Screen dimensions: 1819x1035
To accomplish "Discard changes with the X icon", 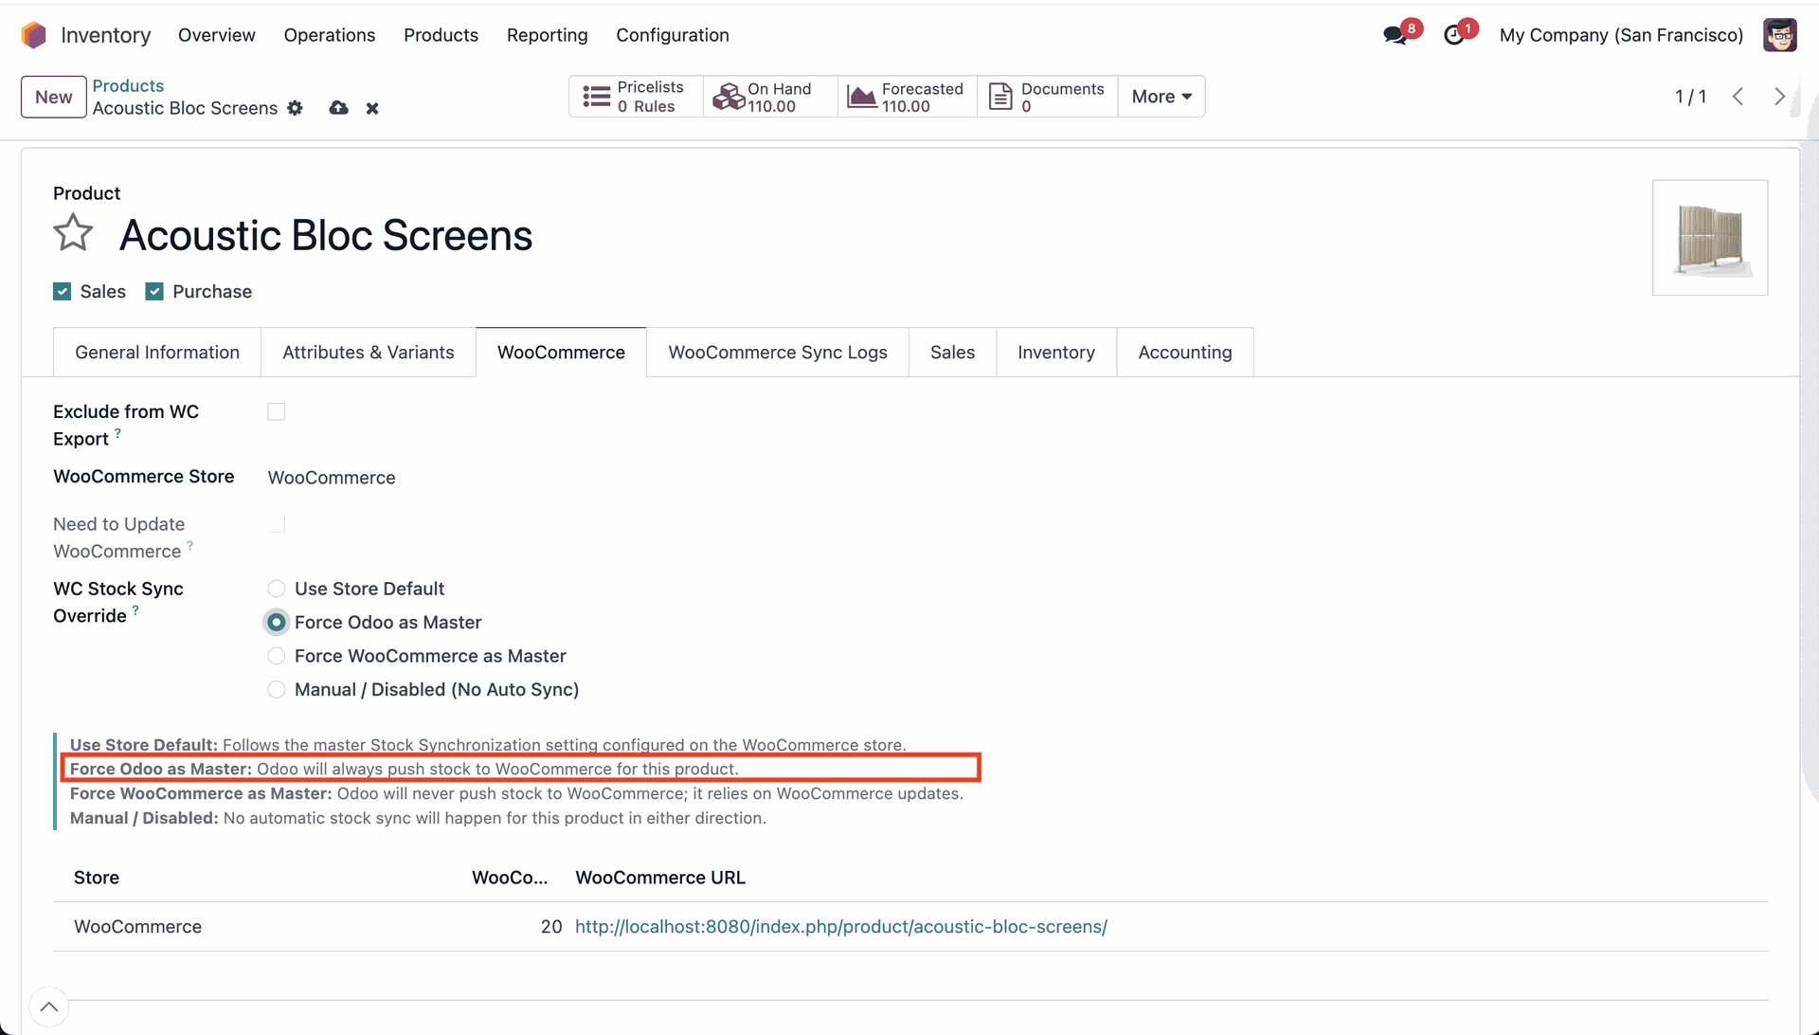I will pos(372,108).
